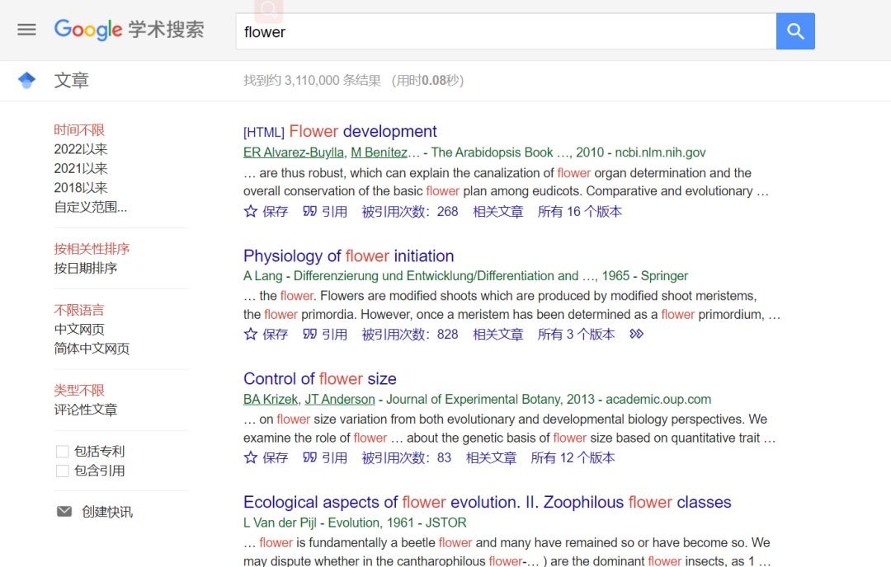Viewport: 891px width, 567px height.
Task: Click the quote cite icon for Control of flower size
Action: pyautogui.click(x=310, y=457)
